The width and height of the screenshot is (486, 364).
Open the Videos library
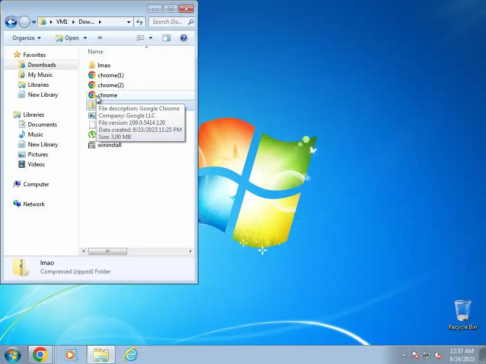36,164
